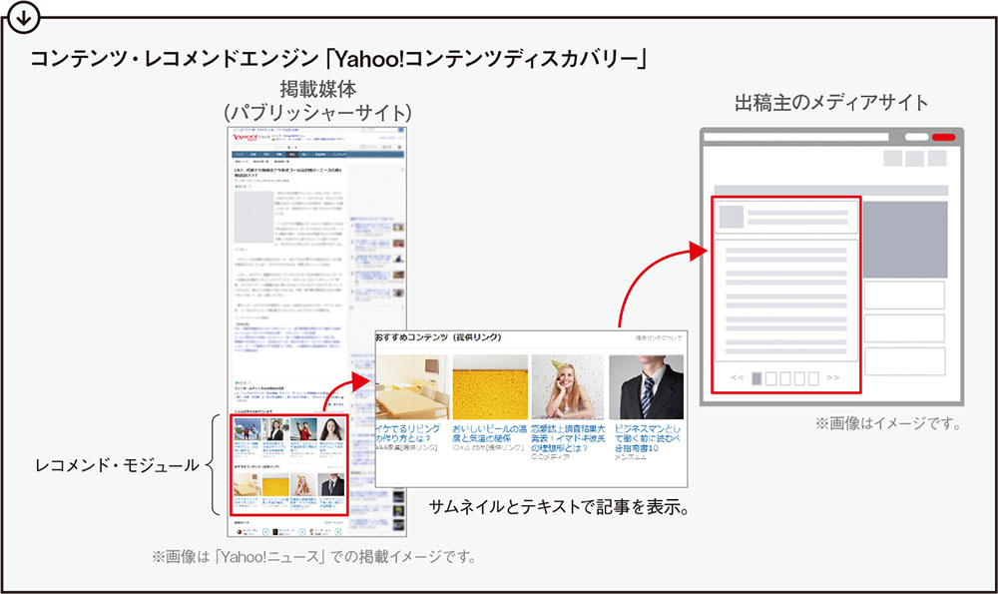Click the '(パブリッシャーサイト)' label

(x=317, y=113)
